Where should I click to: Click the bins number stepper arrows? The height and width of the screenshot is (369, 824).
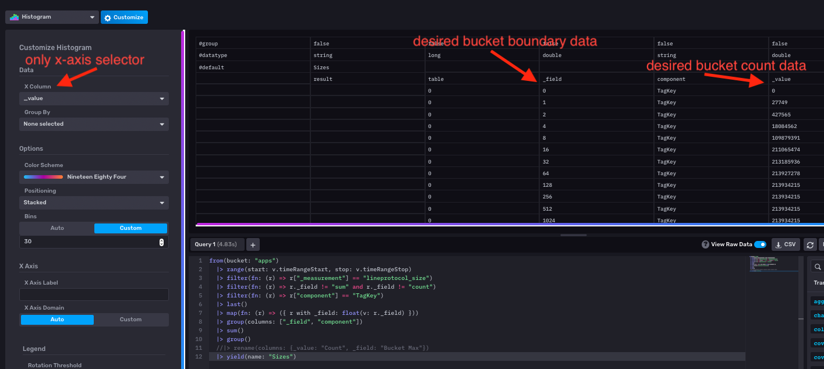point(161,242)
